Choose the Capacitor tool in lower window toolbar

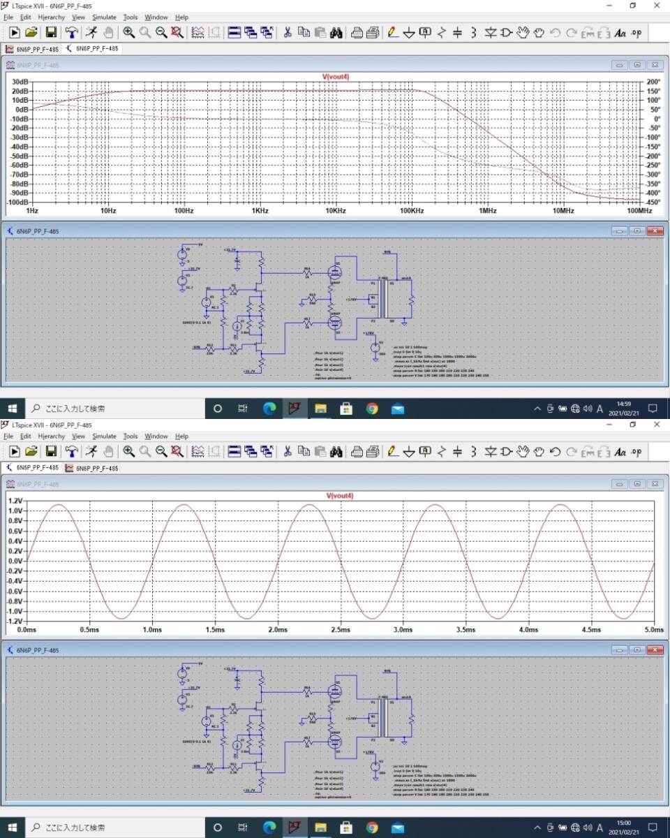point(457,452)
